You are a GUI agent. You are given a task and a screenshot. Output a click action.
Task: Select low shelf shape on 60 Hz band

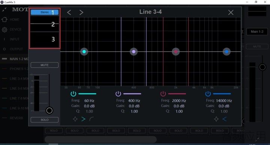tap(83, 119)
